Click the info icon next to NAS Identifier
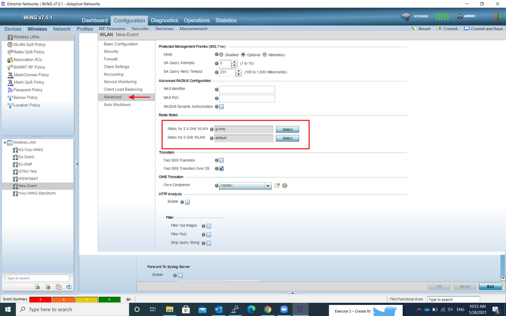The width and height of the screenshot is (506, 316). coord(216,89)
